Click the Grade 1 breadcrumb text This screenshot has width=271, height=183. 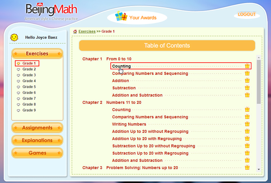pos(108,31)
